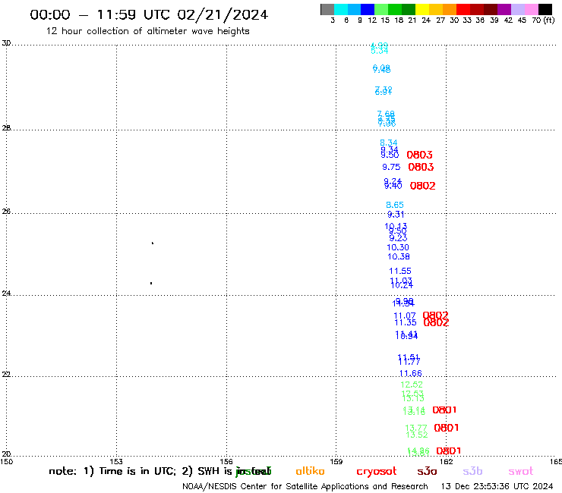Select the 's3a' satellite legend label
The image size is (562, 493).
click(x=427, y=472)
